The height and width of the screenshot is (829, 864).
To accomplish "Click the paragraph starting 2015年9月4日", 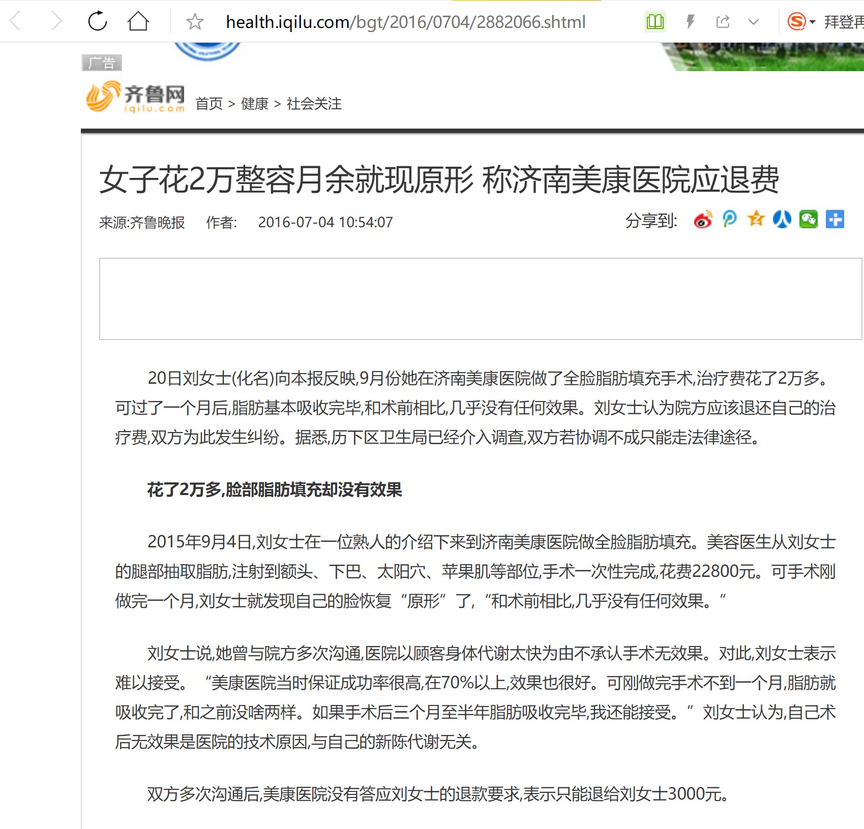I will (475, 571).
